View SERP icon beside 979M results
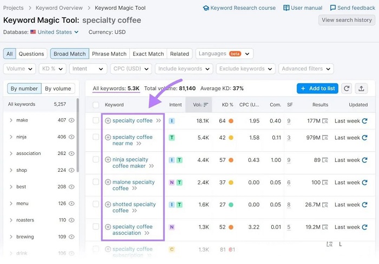379x264 pixels. pyautogui.click(x=325, y=138)
